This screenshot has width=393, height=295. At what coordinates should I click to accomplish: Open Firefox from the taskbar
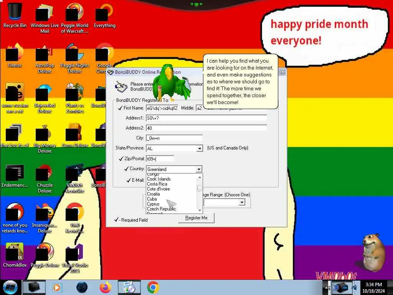(106, 287)
